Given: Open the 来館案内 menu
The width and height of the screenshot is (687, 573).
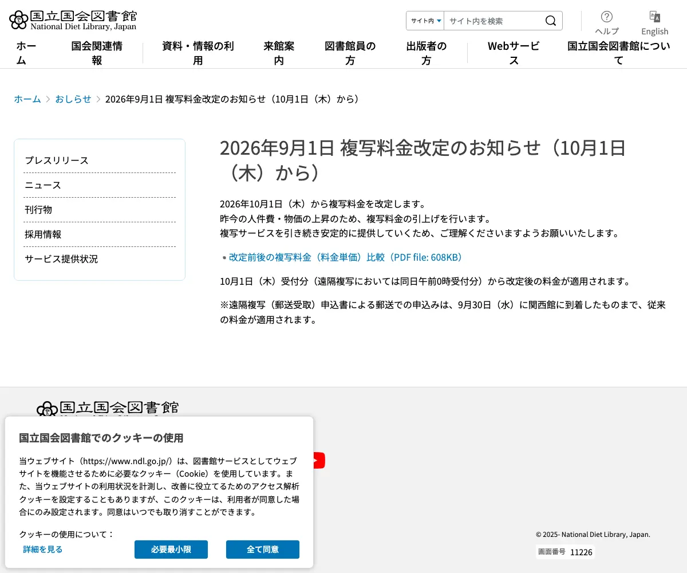Looking at the screenshot, I should [x=279, y=53].
